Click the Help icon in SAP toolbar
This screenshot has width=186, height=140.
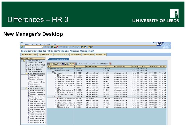89,47
